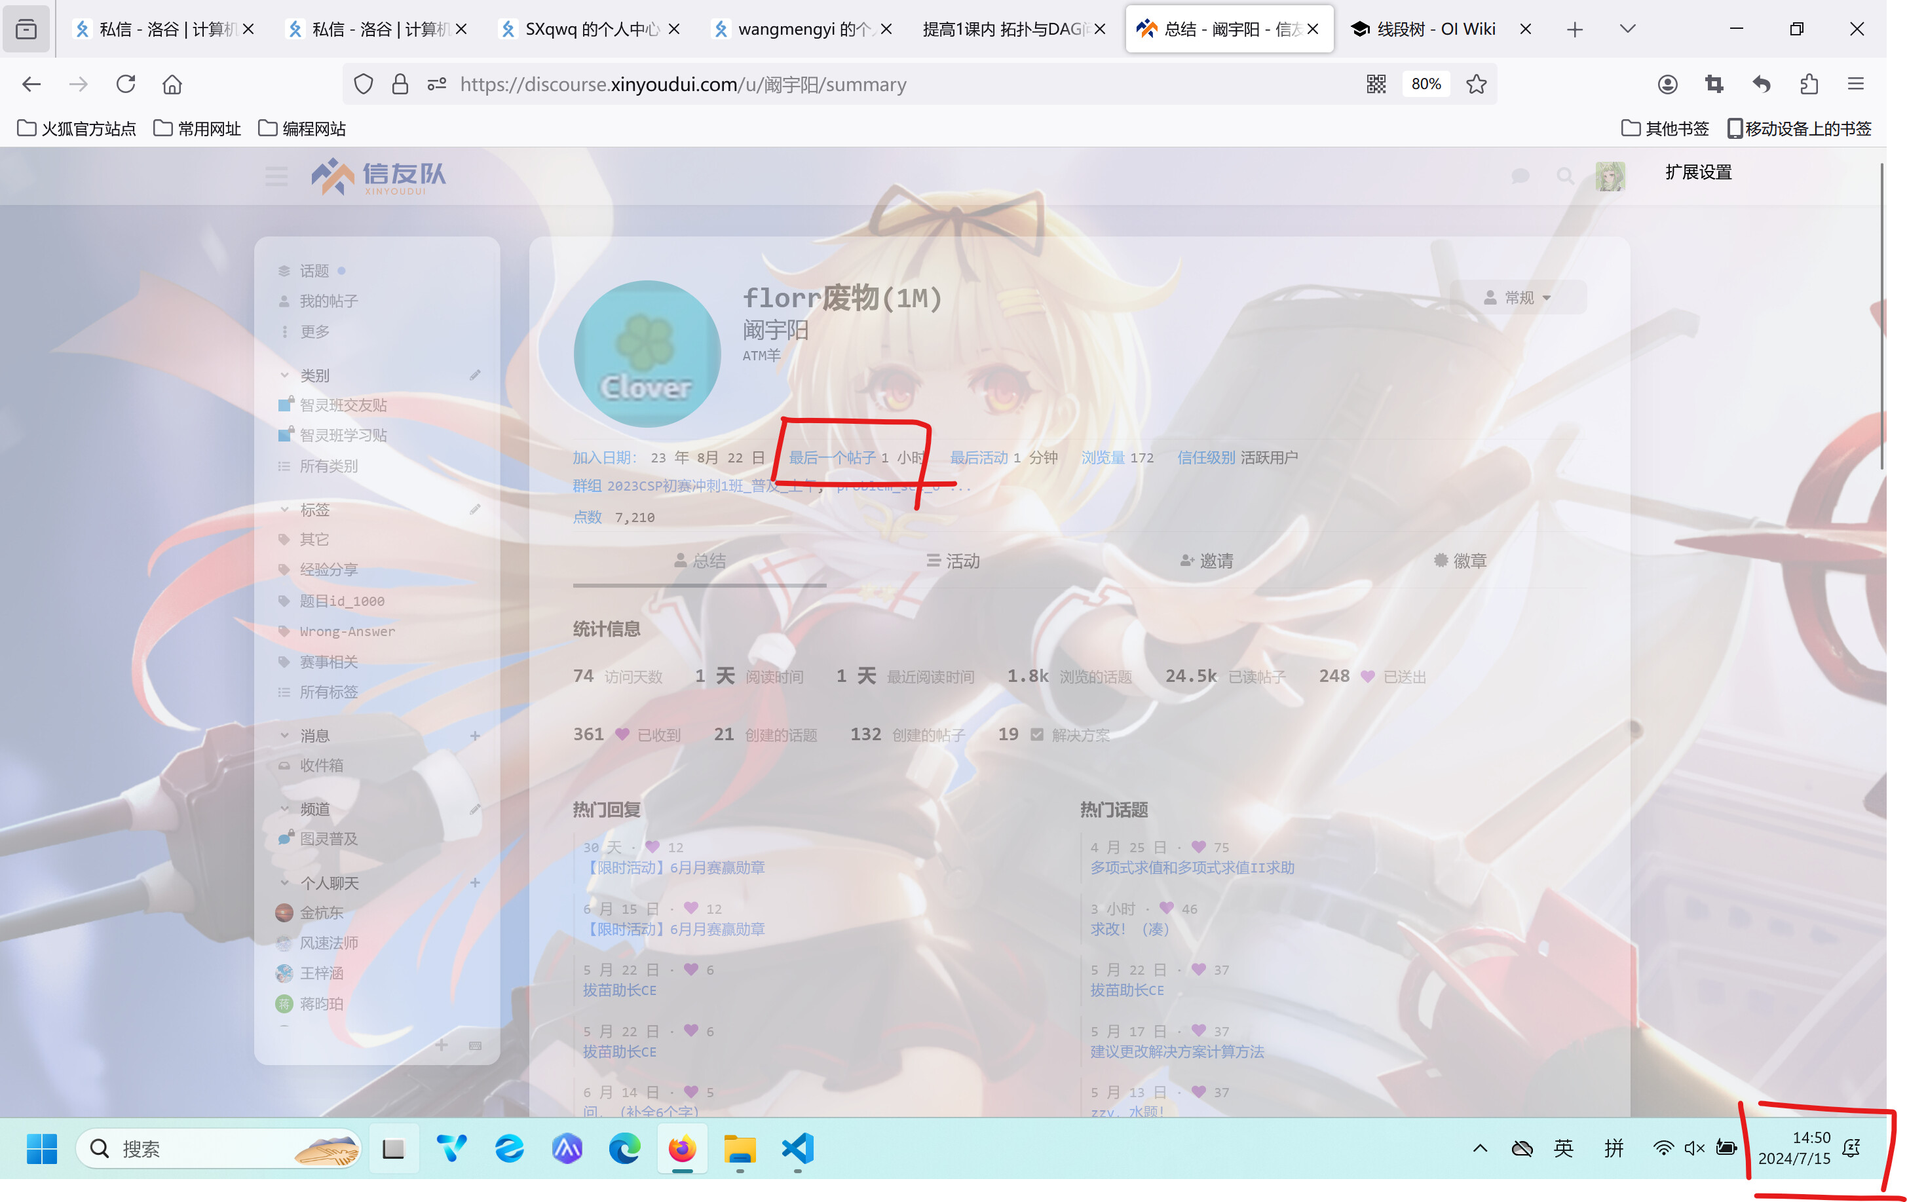Click the Firefox reload page icon

coord(125,84)
